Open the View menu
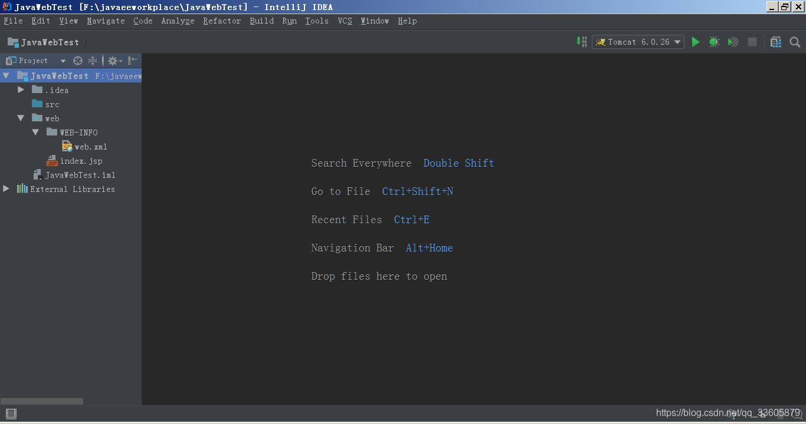 tap(68, 21)
